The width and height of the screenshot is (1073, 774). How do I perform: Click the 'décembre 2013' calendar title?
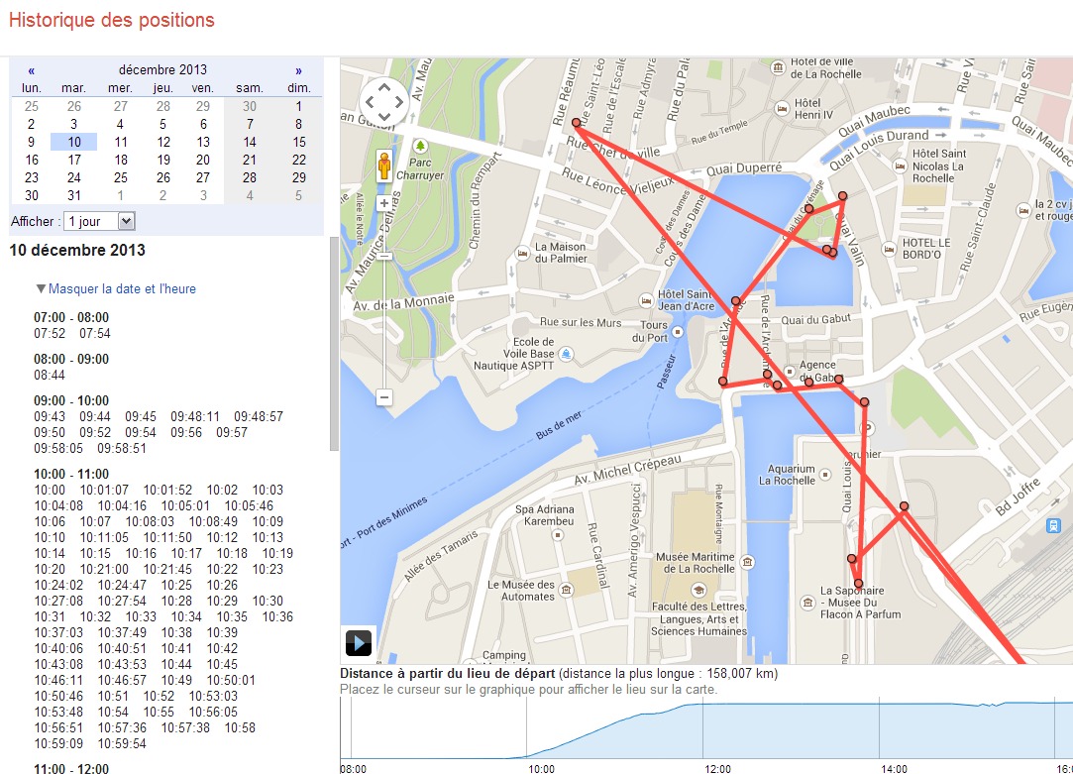(x=162, y=69)
